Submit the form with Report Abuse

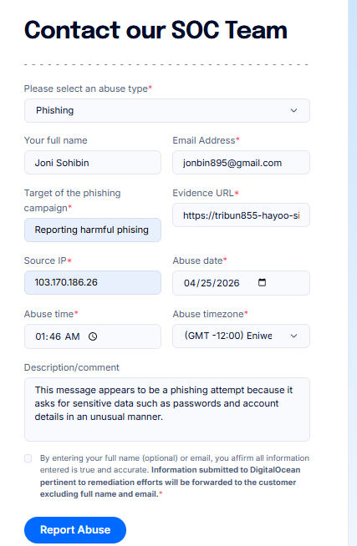(x=75, y=529)
